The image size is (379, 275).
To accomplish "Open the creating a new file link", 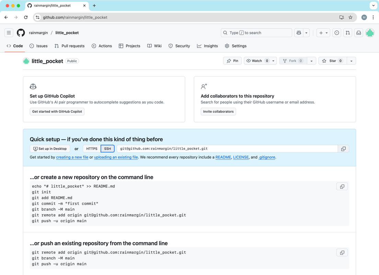I will tap(72, 157).
